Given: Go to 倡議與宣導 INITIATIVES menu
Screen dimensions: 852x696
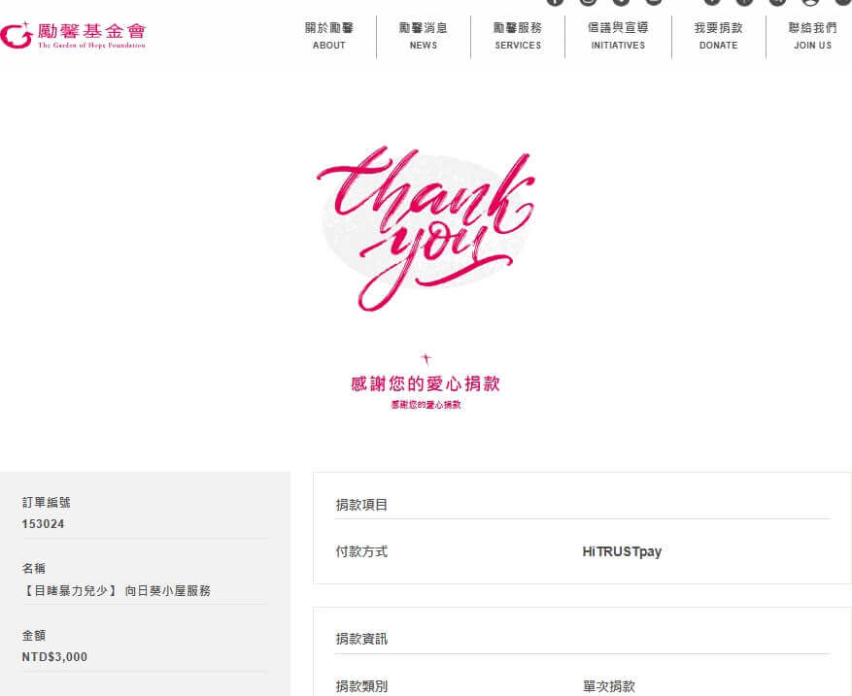Looking at the screenshot, I should [x=618, y=36].
